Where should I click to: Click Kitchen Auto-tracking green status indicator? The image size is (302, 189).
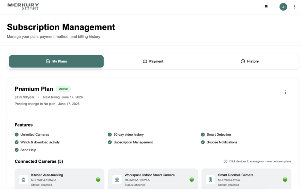click(98, 180)
